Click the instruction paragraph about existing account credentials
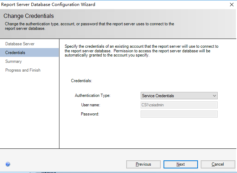237x173 pixels. (x=142, y=51)
